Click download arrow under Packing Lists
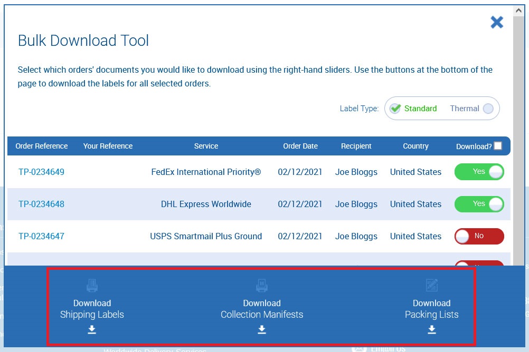This screenshot has height=352, width=529. (x=432, y=329)
